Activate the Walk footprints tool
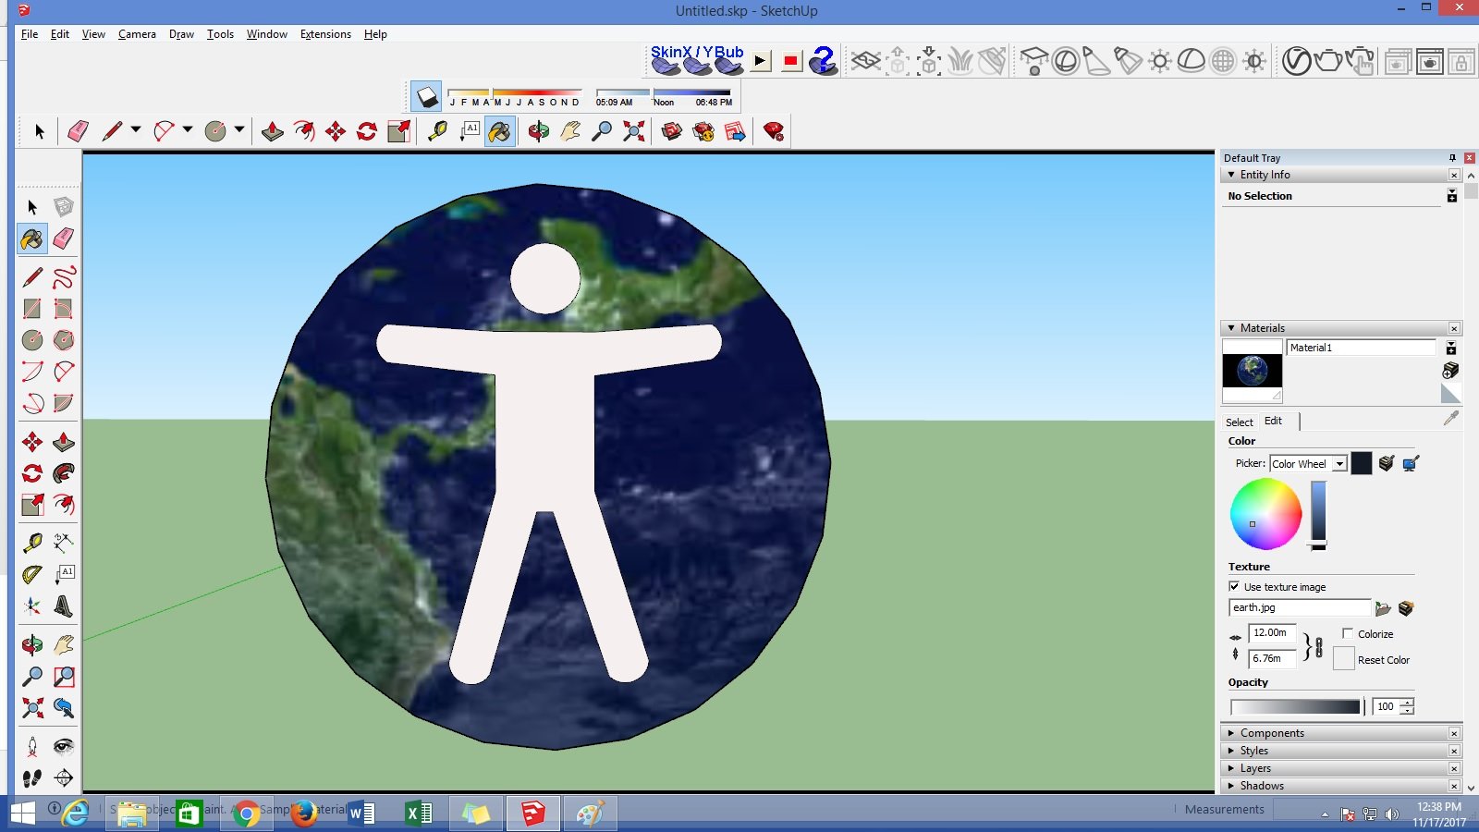Screen dimensions: 1479x832 coord(32,778)
